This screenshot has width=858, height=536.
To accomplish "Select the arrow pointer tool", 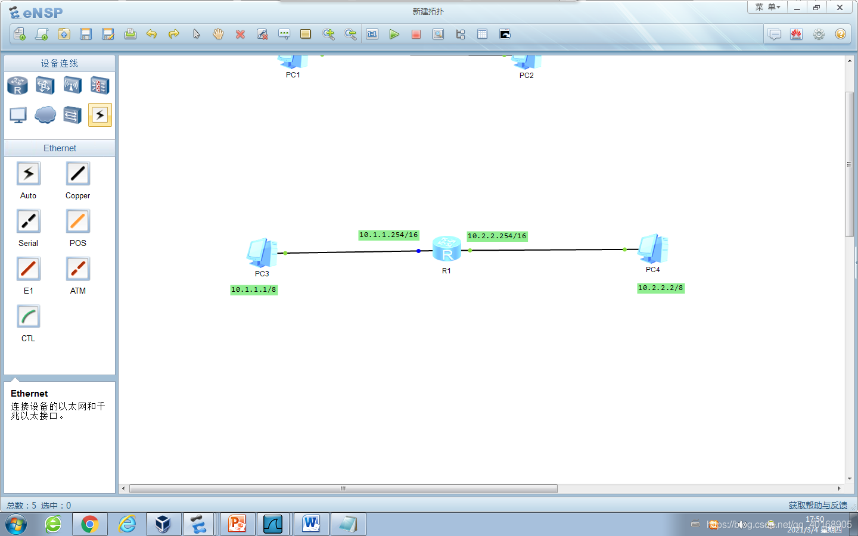I will pyautogui.click(x=196, y=34).
